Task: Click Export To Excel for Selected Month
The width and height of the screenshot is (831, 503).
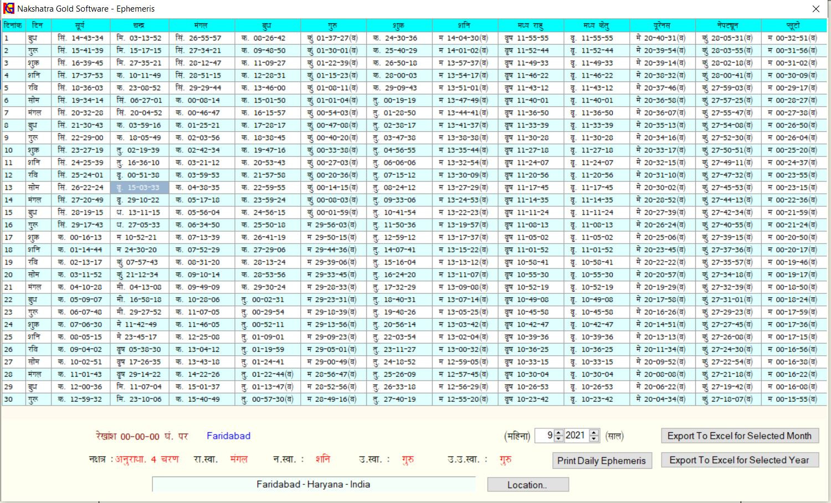Action: point(739,436)
